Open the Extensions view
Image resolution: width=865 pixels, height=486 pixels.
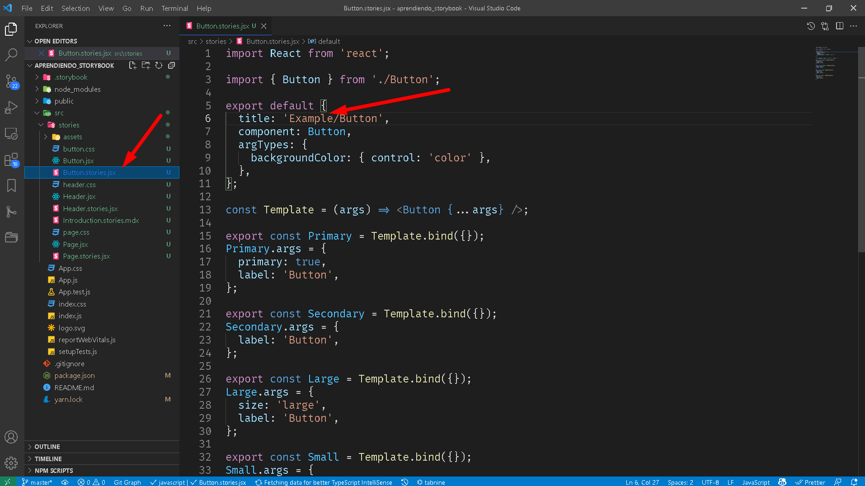[11, 160]
